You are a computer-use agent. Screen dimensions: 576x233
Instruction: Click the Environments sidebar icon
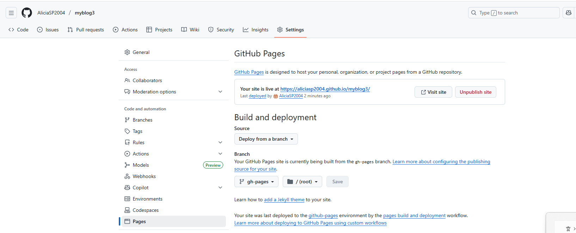[x=127, y=199]
